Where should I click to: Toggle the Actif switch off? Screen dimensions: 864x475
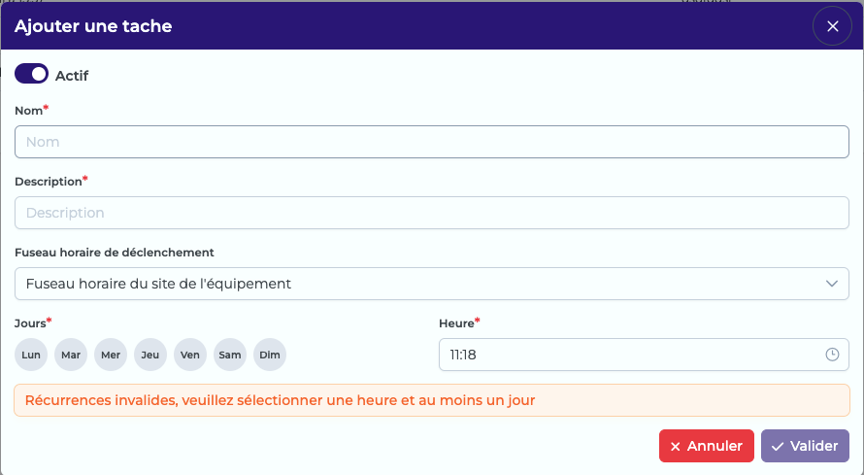click(x=31, y=74)
